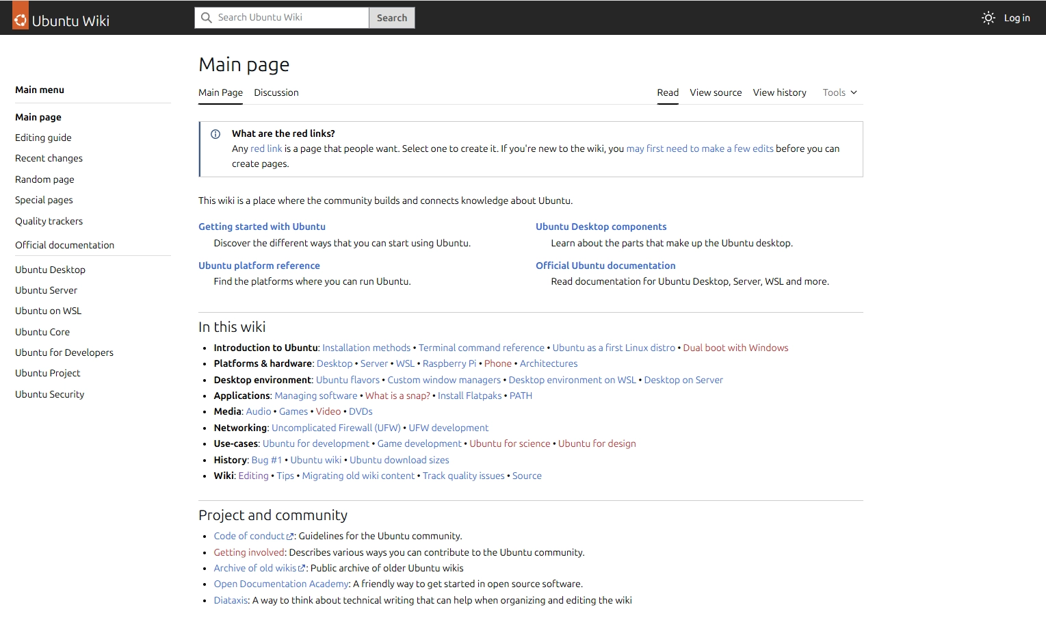This screenshot has width=1046, height=633.
Task: Open the View history tab
Action: pyautogui.click(x=780, y=92)
